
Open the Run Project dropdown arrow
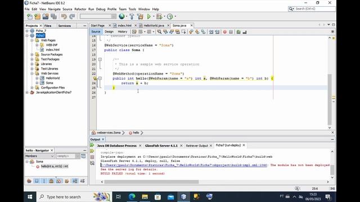coord(154,16)
